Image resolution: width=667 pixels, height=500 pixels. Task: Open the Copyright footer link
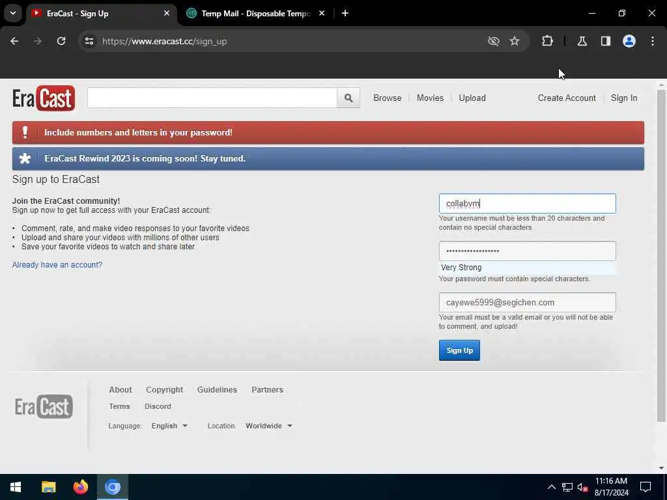pyautogui.click(x=165, y=390)
